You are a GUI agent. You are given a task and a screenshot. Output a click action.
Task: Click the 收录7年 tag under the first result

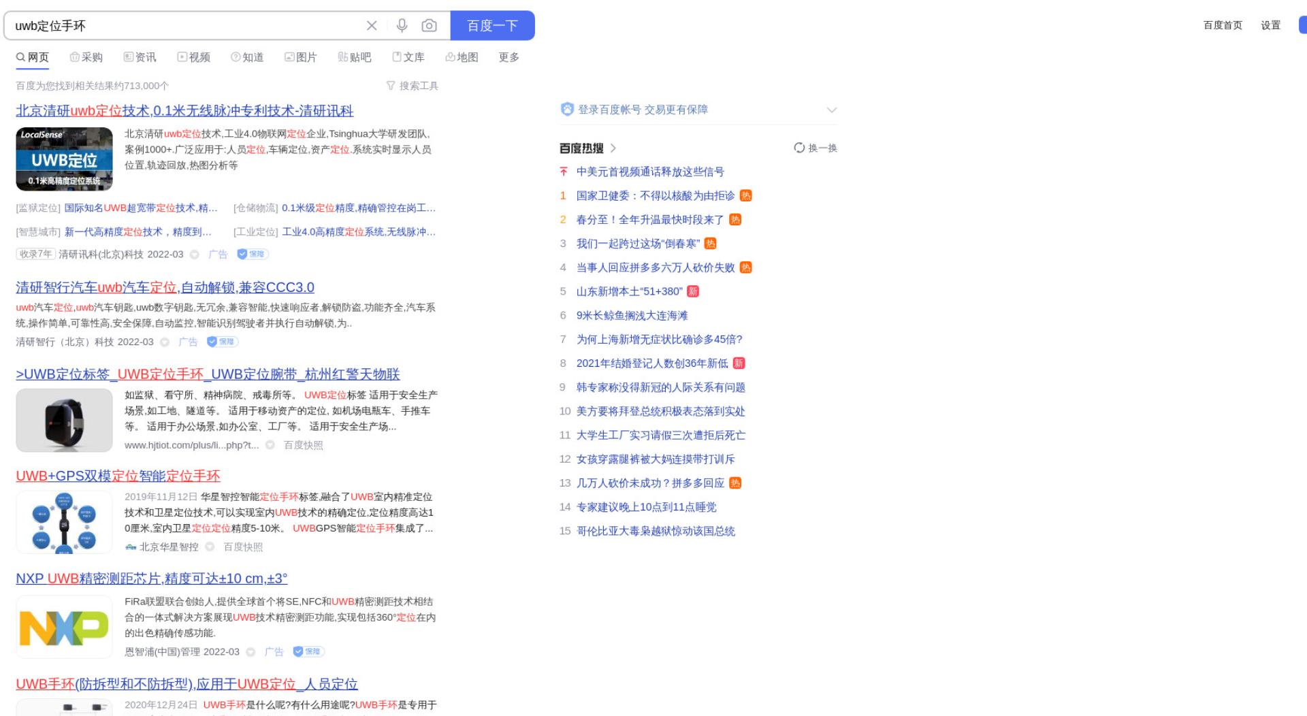35,254
